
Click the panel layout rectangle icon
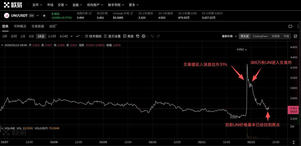[x=290, y=26]
